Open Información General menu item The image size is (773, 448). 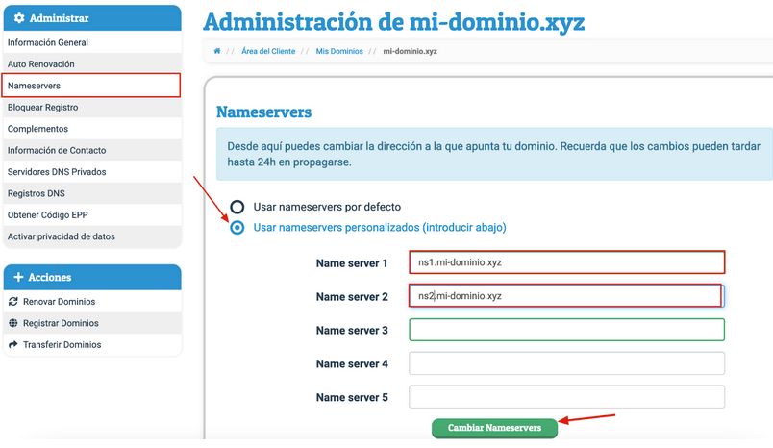tap(48, 42)
